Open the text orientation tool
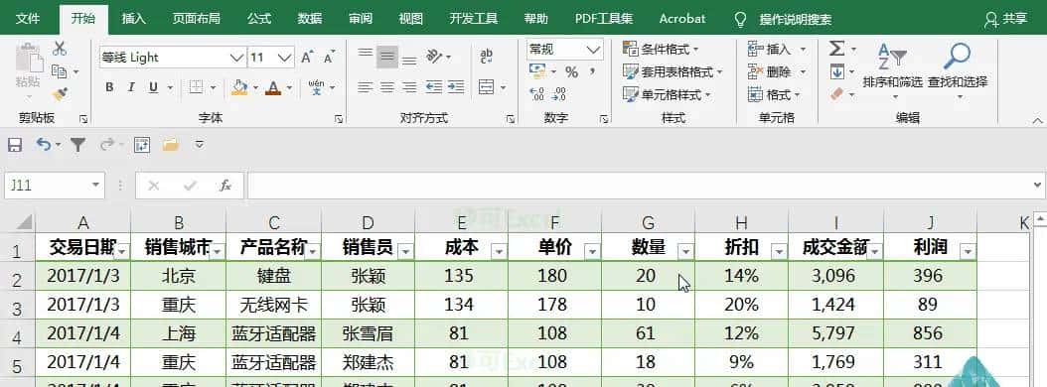Image resolution: width=1047 pixels, height=387 pixels. [435, 56]
